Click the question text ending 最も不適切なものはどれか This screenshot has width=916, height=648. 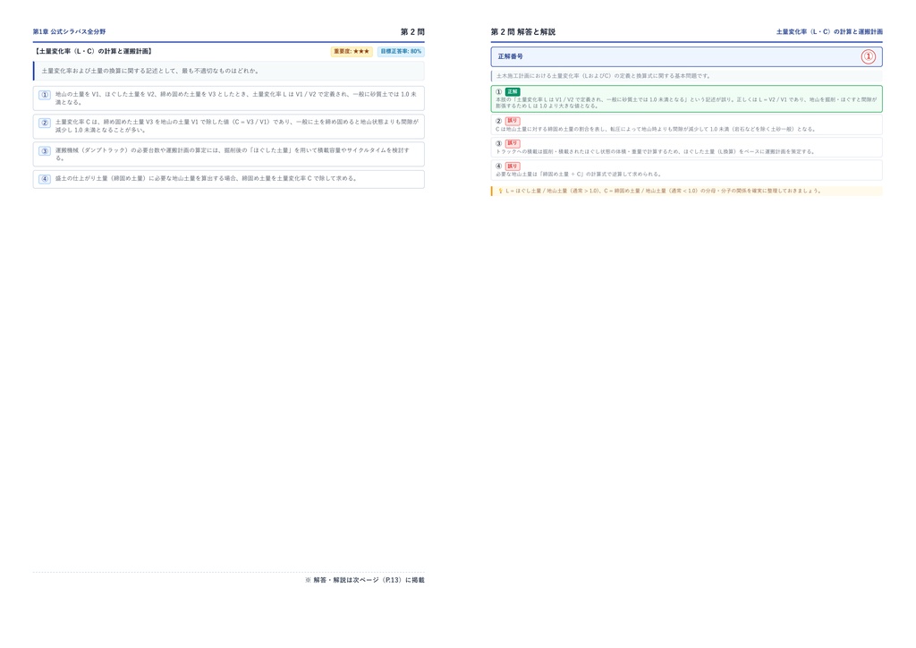tap(150, 71)
